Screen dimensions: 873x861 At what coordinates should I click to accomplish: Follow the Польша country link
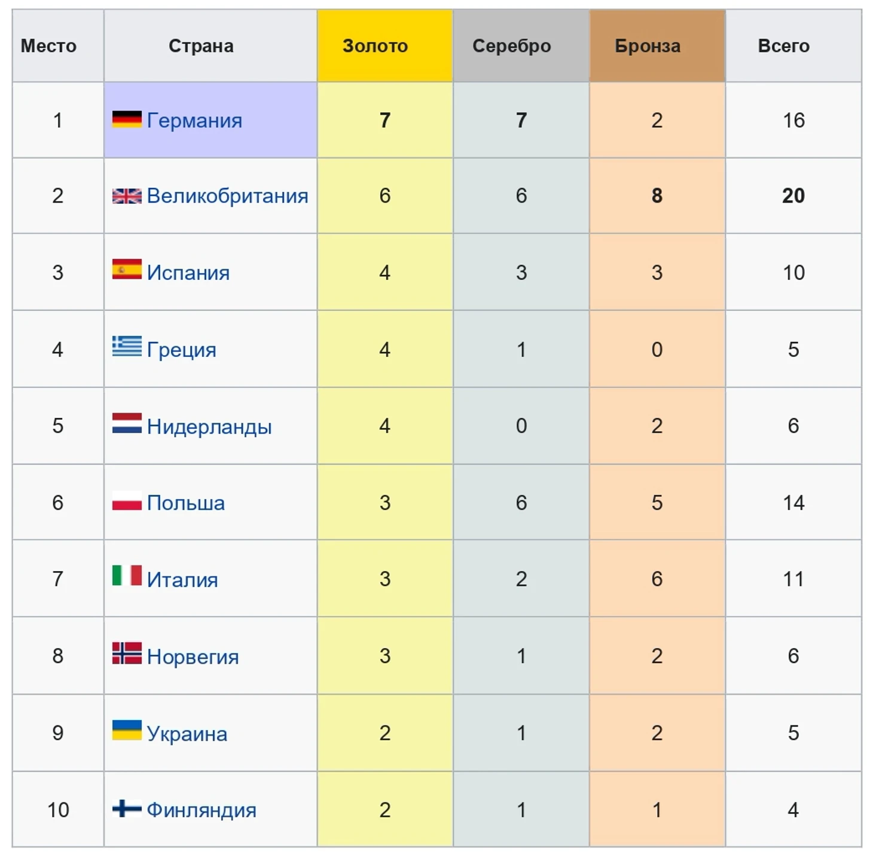click(186, 503)
